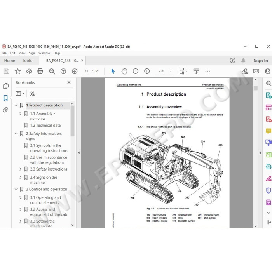The image size is (272, 272).
Task: Activate the selection arrow tool
Action: (113, 71)
